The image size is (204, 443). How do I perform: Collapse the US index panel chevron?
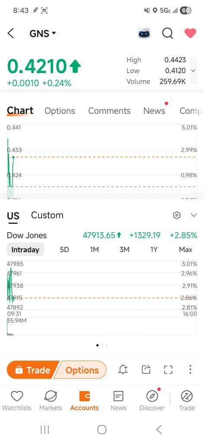[x=194, y=215]
